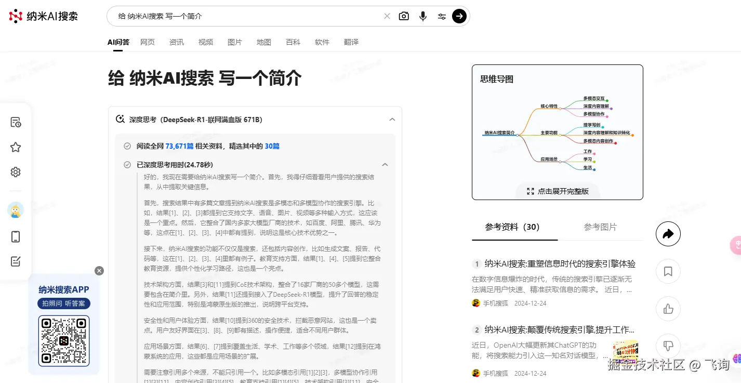Screen dimensions: 741x383
Task: Select 参考图片 tab
Action: [600, 227]
